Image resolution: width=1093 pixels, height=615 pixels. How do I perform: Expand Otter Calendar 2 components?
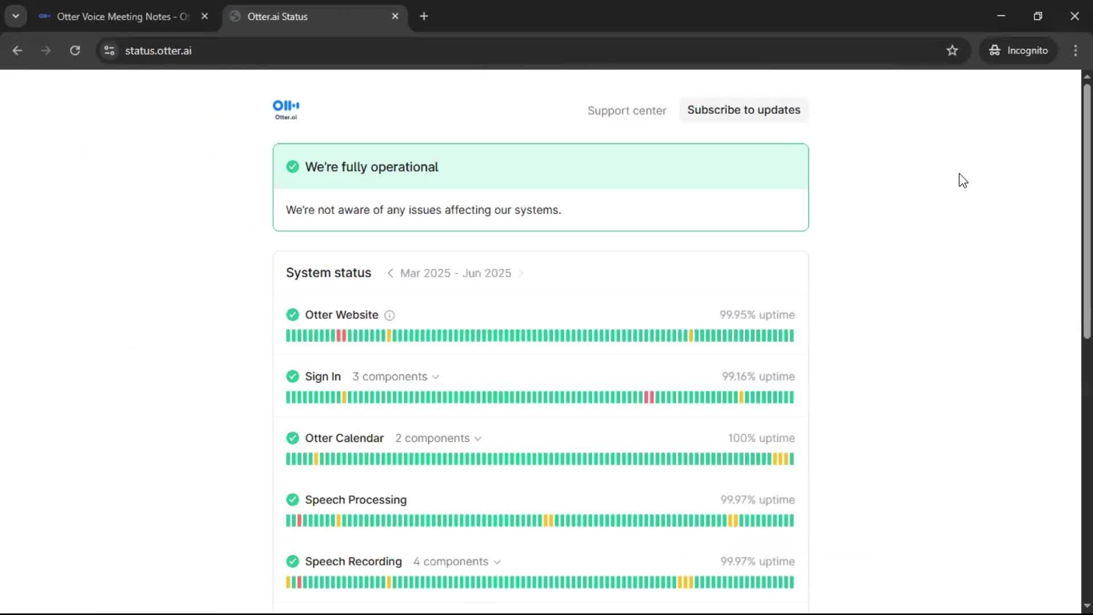pyautogui.click(x=438, y=438)
